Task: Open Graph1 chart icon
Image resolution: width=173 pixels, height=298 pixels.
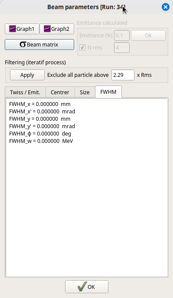Action: click(x=13, y=29)
